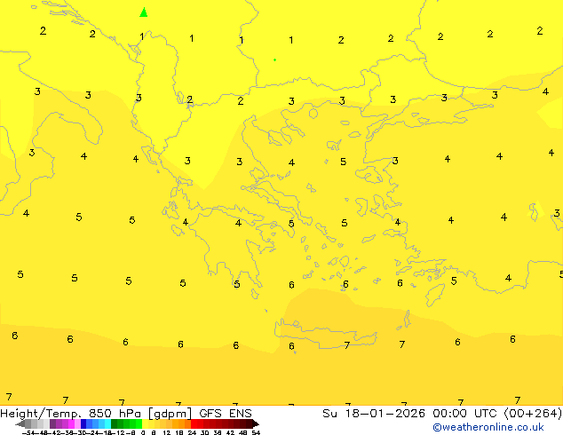Select the '00:00 UTC' time text

[x=465, y=414]
